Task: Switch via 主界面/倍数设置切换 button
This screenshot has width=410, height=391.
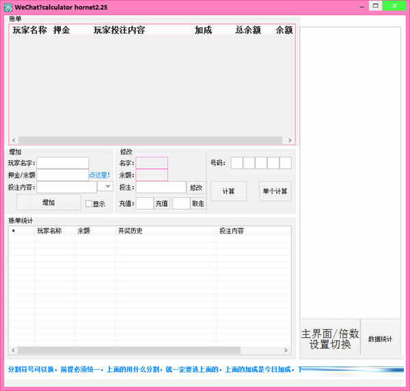Action: coord(330,338)
